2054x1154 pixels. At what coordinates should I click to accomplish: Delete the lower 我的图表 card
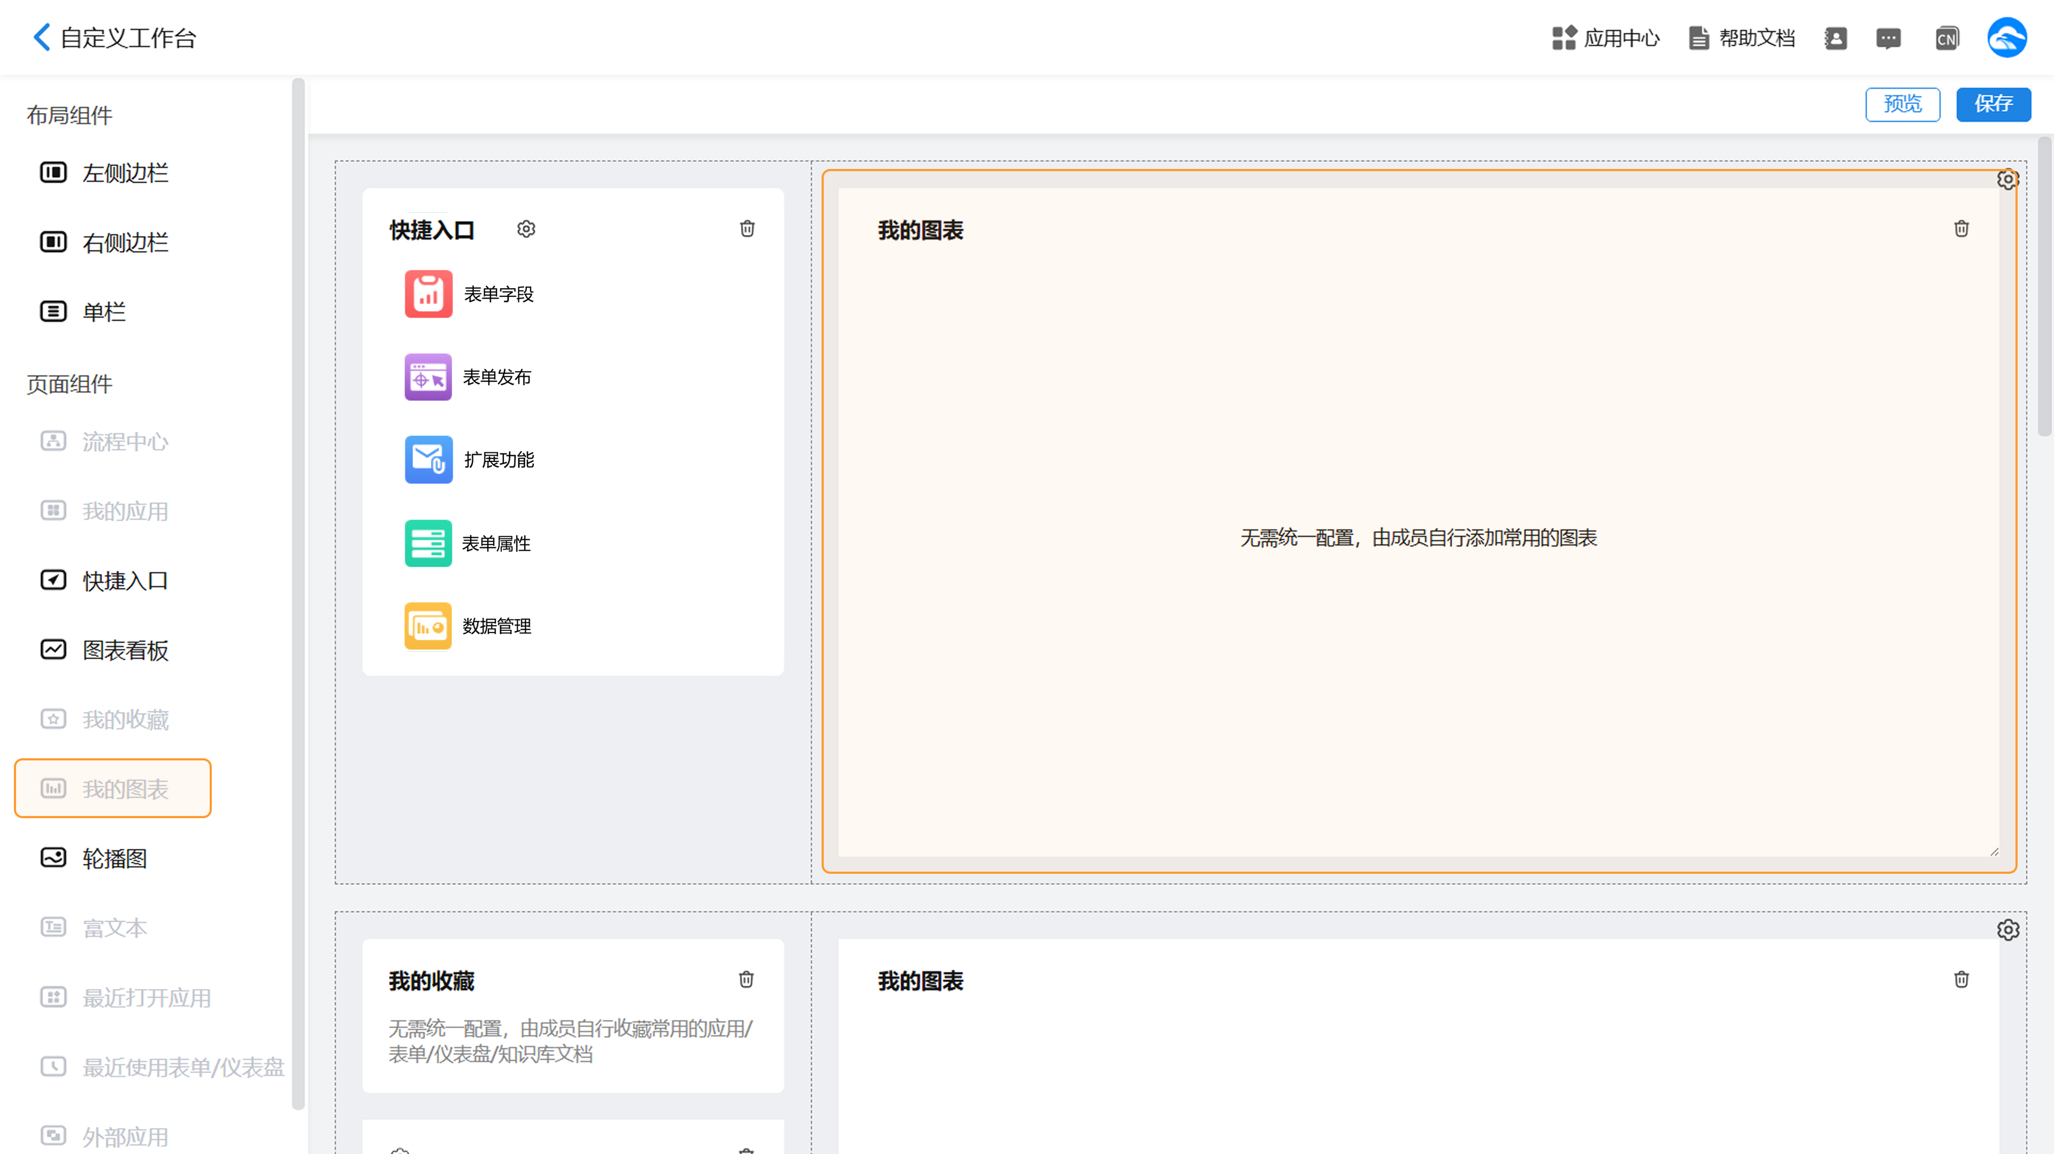[1961, 980]
